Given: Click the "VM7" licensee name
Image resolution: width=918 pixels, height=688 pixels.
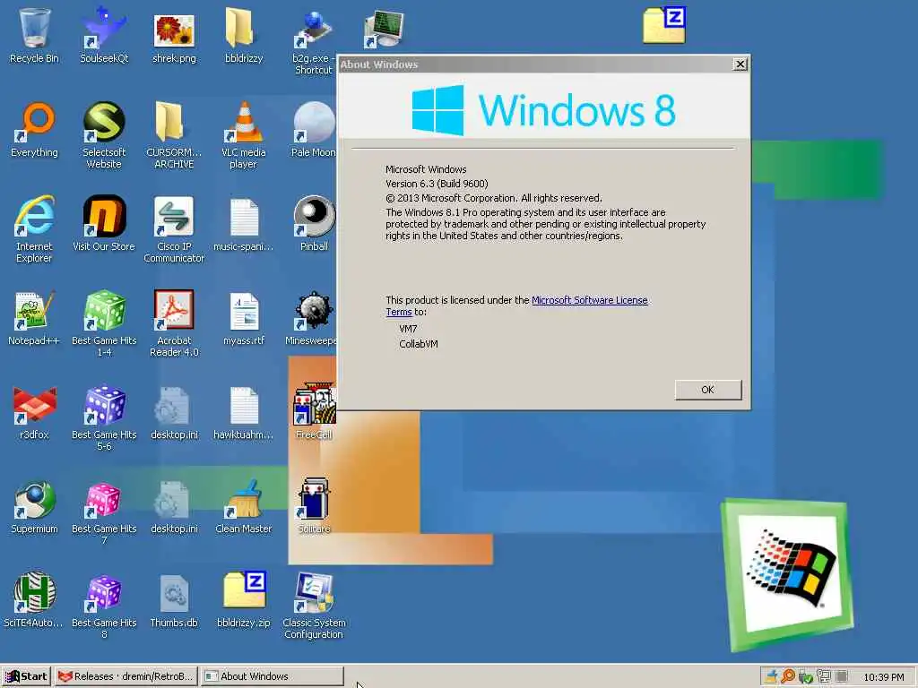Looking at the screenshot, I should (x=408, y=329).
